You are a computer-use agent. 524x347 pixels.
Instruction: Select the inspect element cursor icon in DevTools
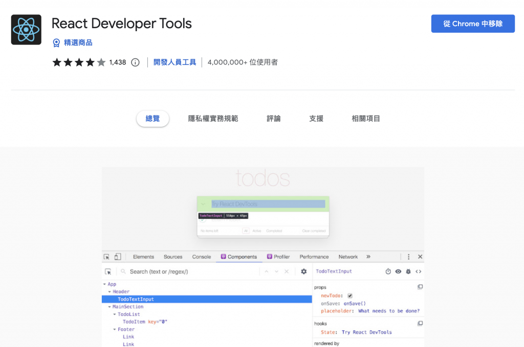pos(106,257)
